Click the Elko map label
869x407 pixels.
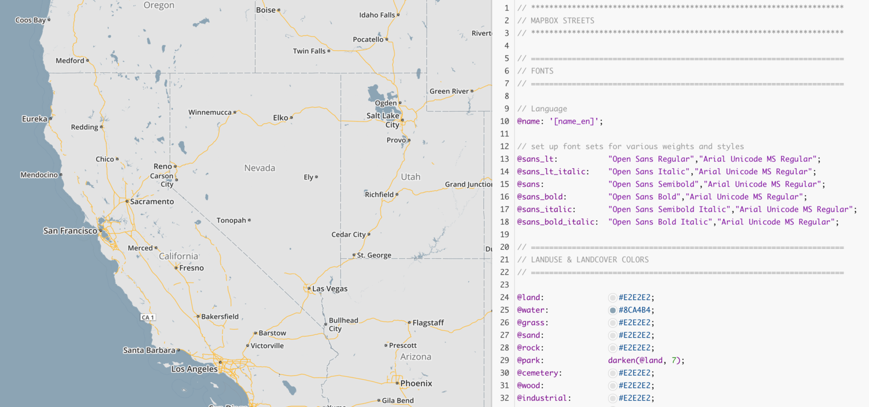point(280,118)
